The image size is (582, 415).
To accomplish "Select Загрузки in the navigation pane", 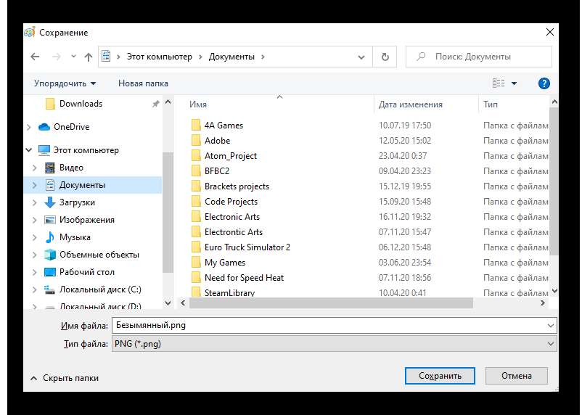I will pyautogui.click(x=77, y=202).
